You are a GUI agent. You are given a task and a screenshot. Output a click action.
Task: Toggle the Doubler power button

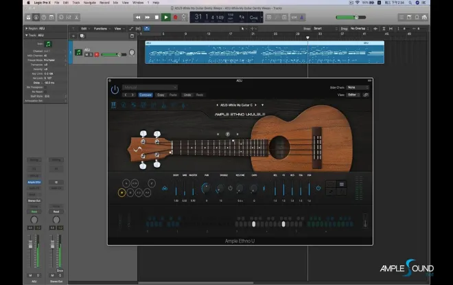tap(230, 188)
